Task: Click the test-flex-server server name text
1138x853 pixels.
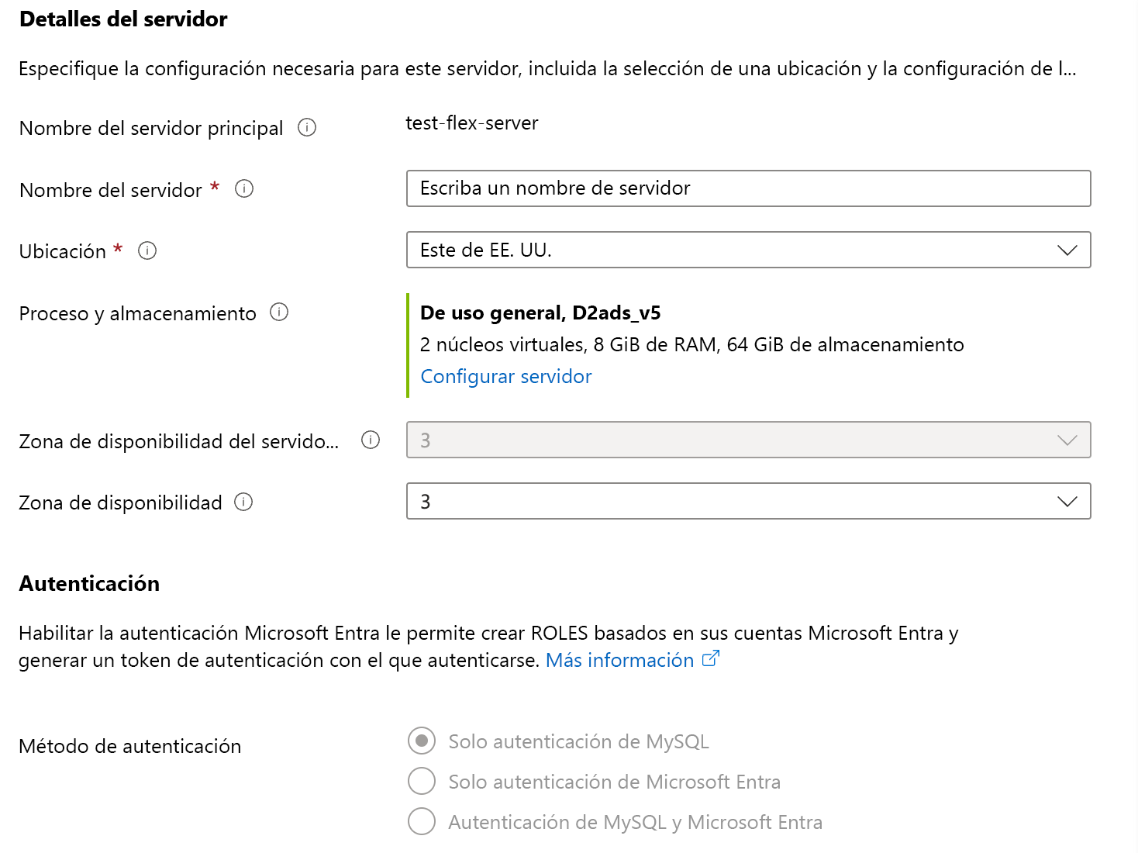Action: (x=471, y=123)
